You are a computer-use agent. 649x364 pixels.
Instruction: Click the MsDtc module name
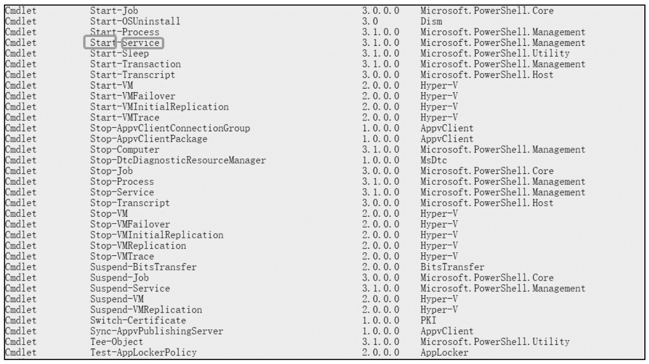click(433, 160)
